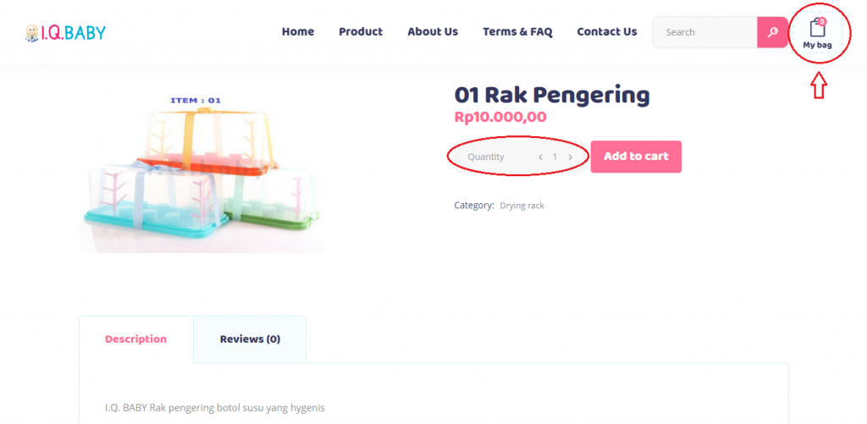Open the Terms & FAQ page

(x=517, y=32)
